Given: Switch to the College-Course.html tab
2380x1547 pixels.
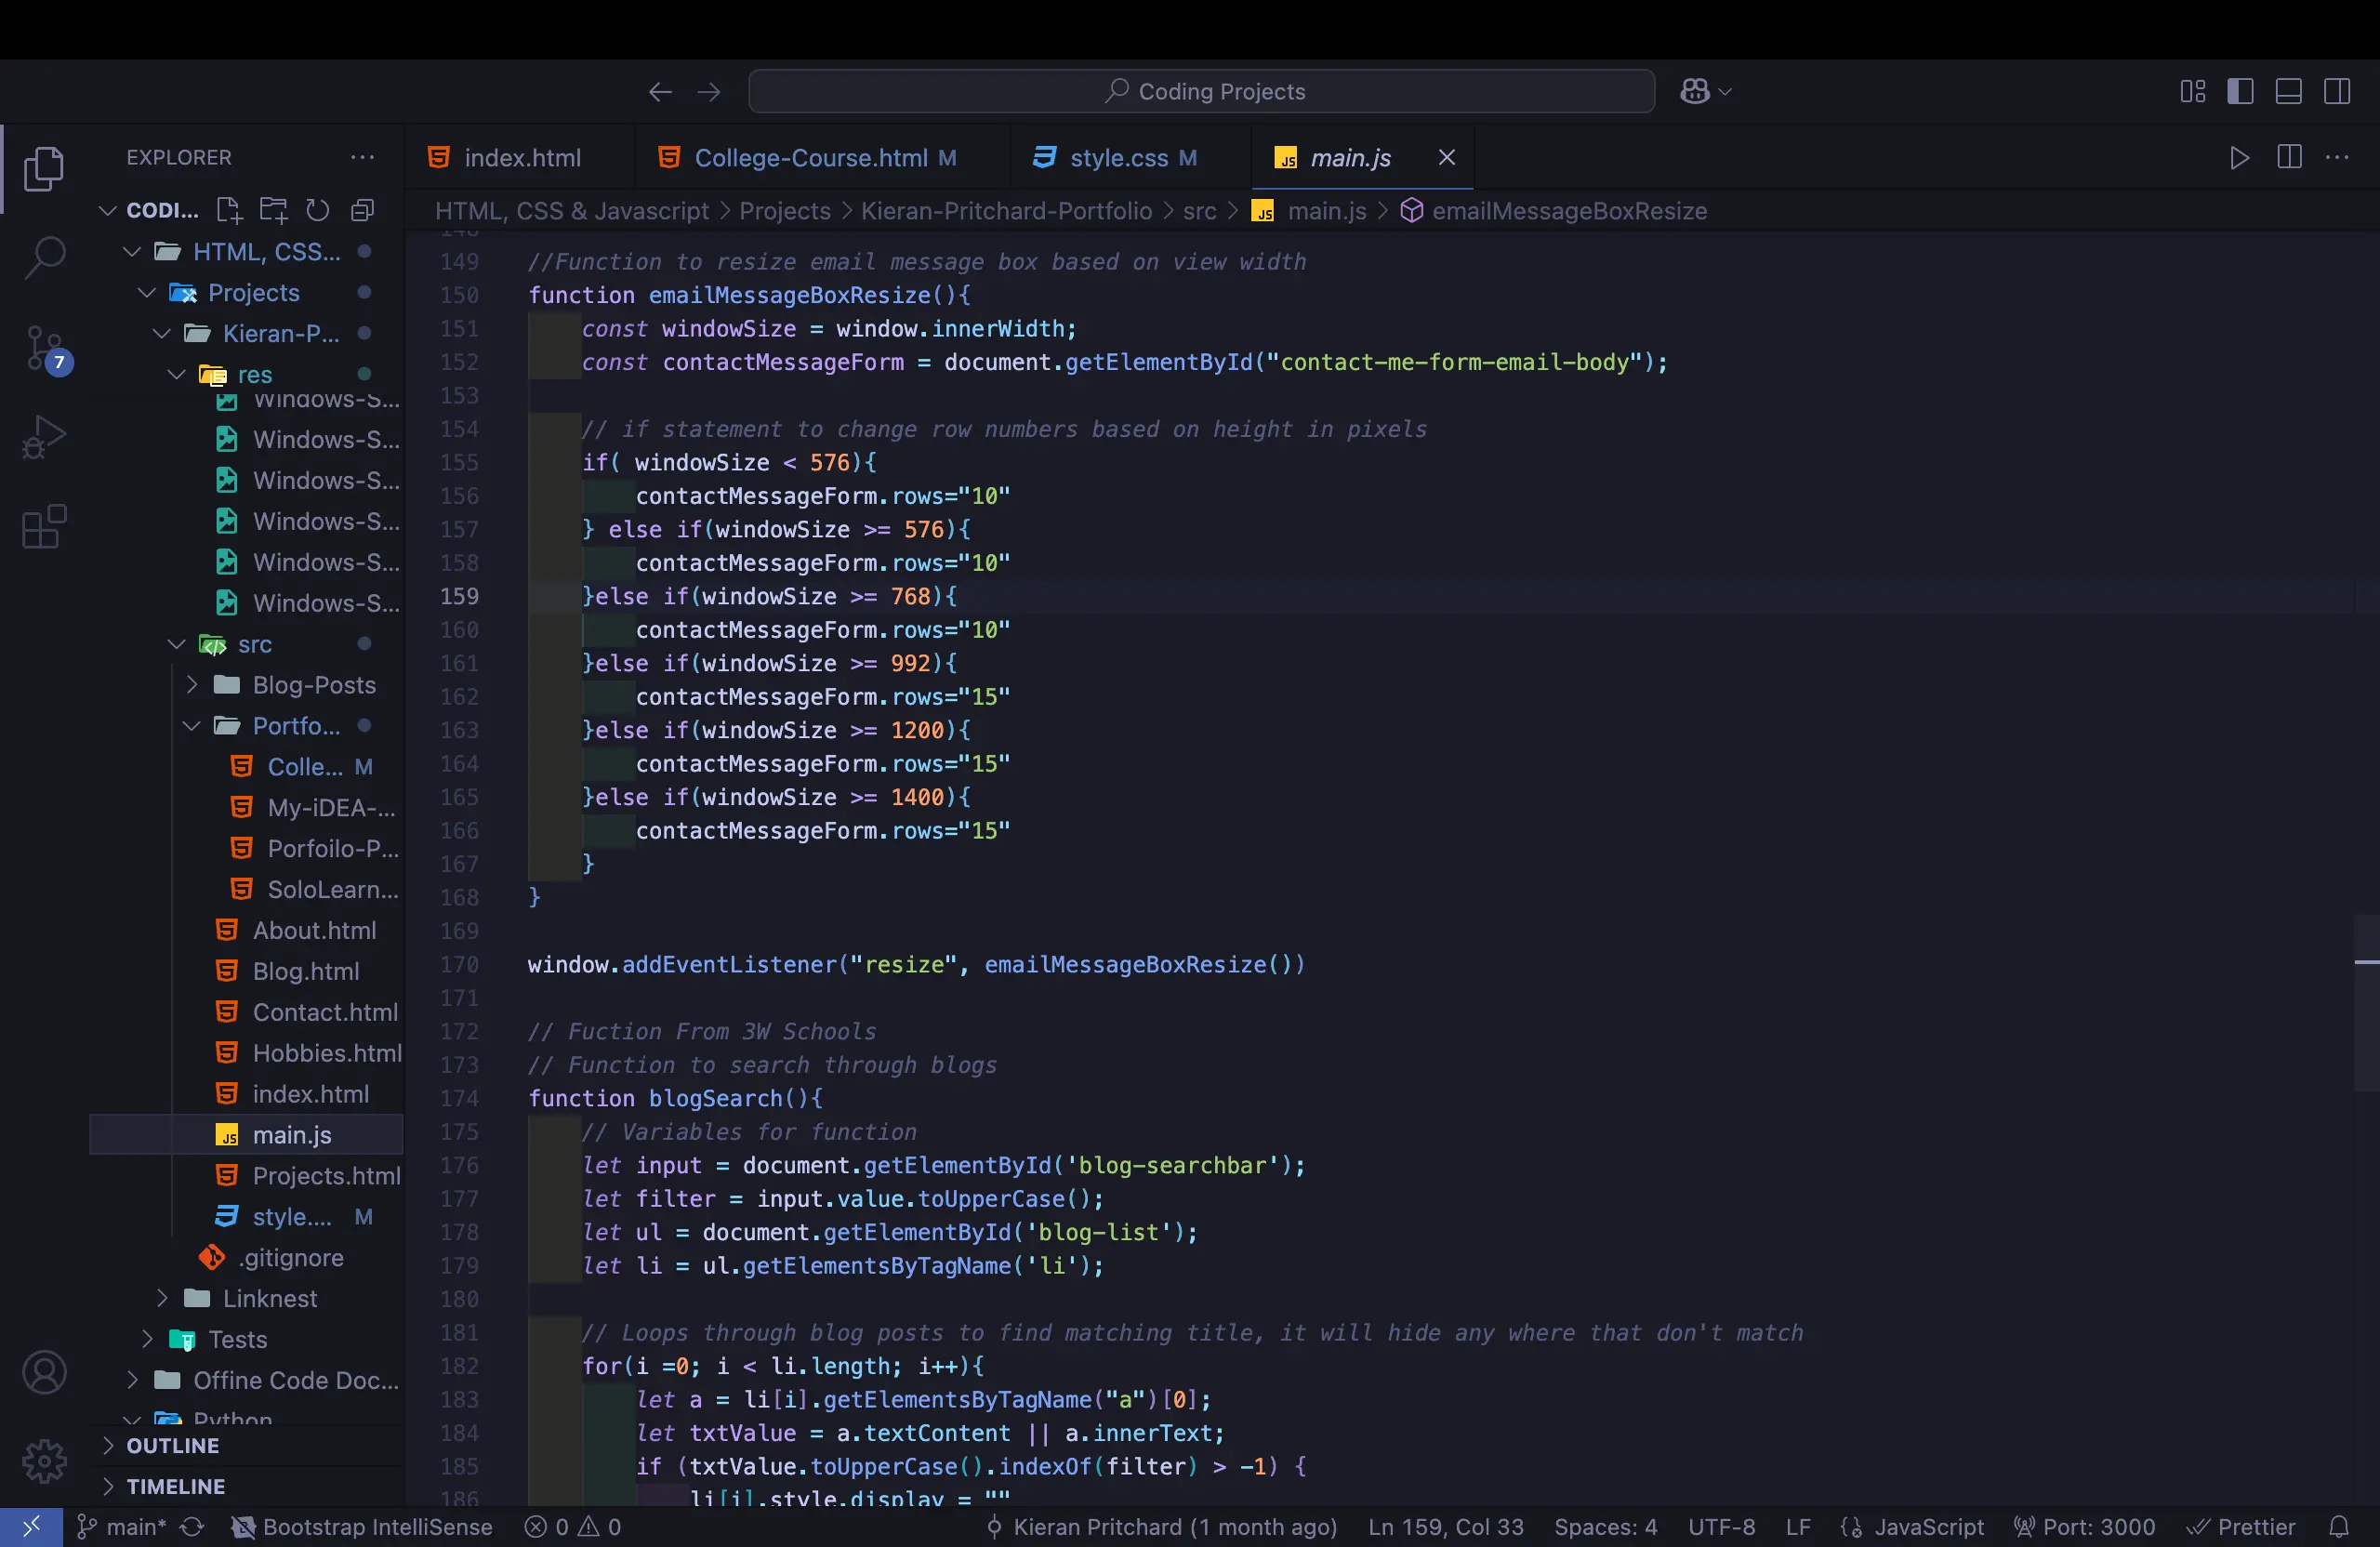Looking at the screenshot, I should [x=810, y=158].
